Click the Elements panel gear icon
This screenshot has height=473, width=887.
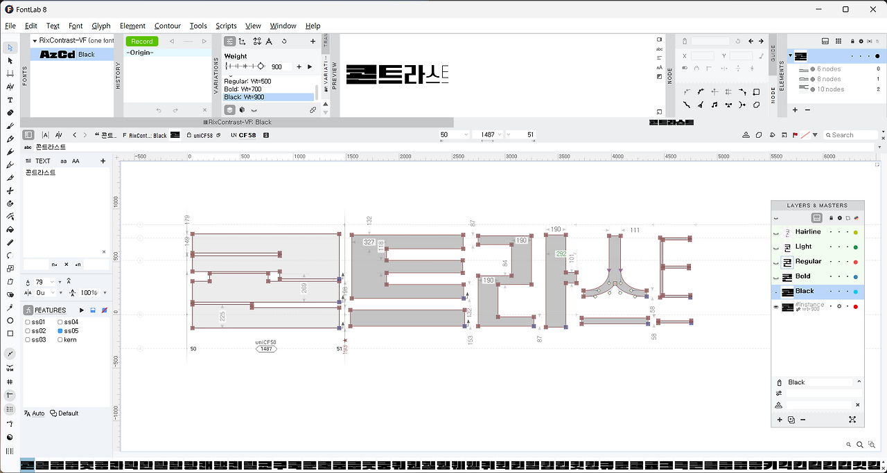(x=861, y=42)
